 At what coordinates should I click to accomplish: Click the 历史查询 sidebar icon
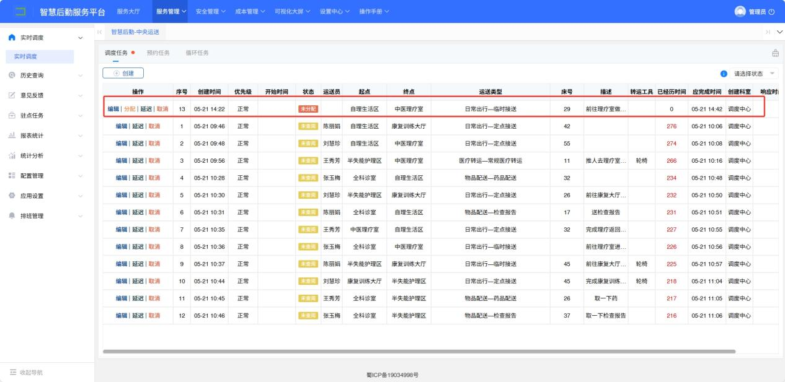pyautogui.click(x=12, y=75)
